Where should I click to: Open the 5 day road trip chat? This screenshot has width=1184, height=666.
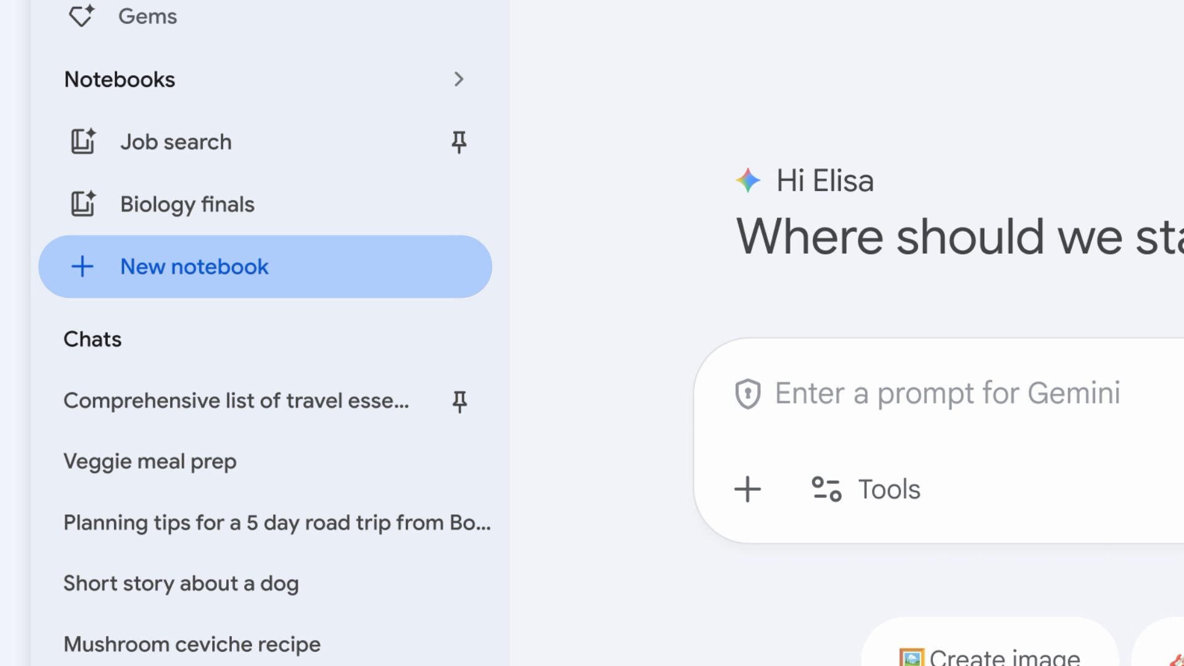[x=277, y=523]
